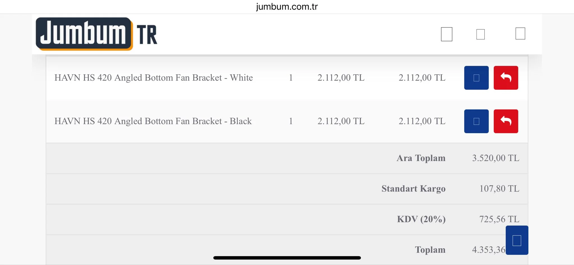Click the Jumbum TR logo
The width and height of the screenshot is (574, 265).
click(96, 34)
